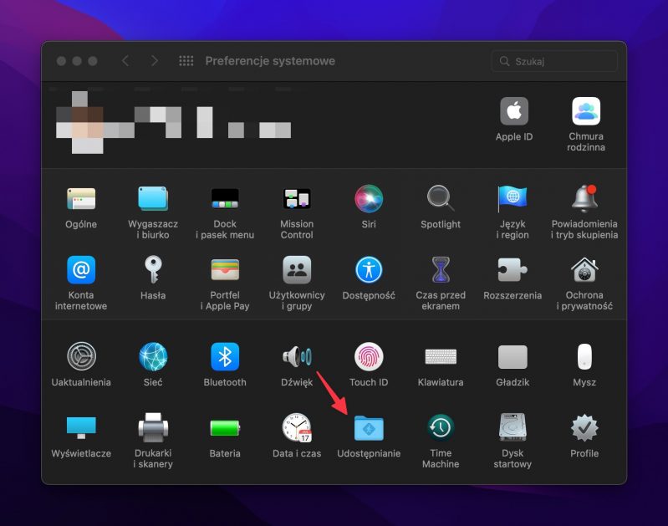Screen dimensions: 668x526
Task: Click the Szukaj search field
Action: coord(554,61)
